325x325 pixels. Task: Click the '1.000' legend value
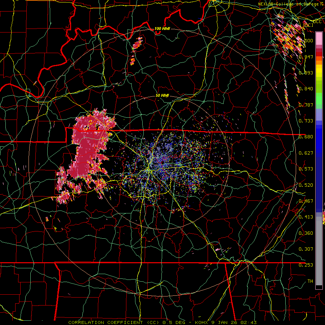(306, 40)
